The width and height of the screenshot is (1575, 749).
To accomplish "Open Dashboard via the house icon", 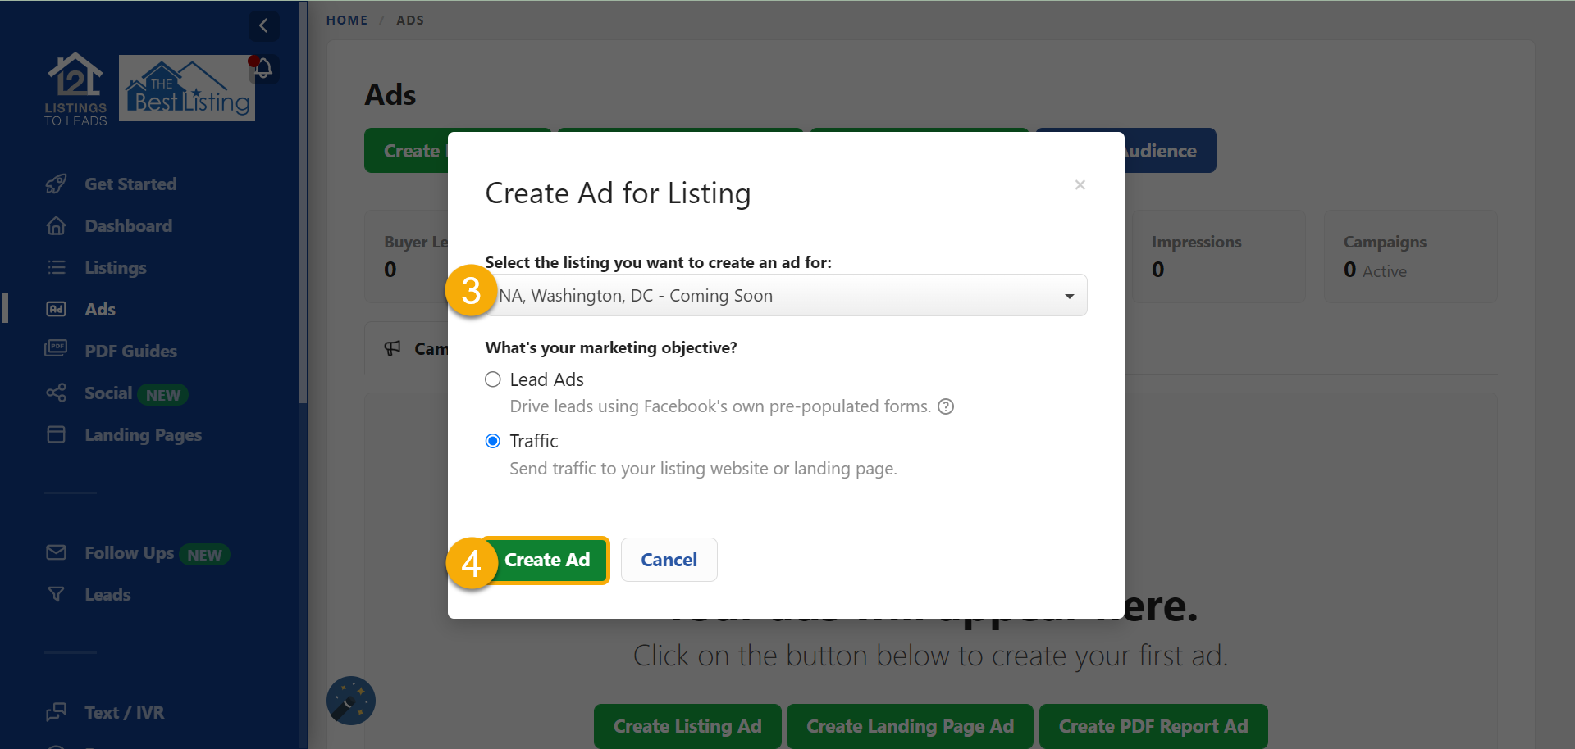I will click(56, 226).
